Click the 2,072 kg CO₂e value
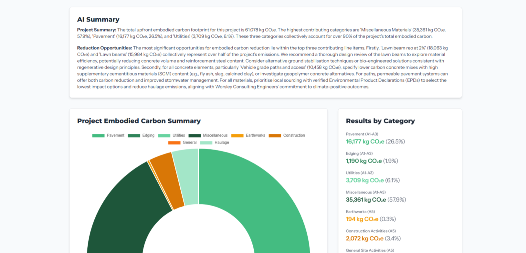Screen dimensions: 526x253 point(364,238)
